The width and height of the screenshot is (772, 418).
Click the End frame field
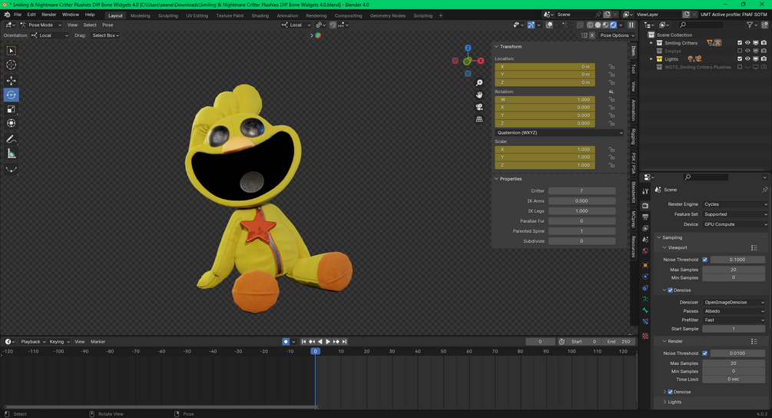click(619, 342)
